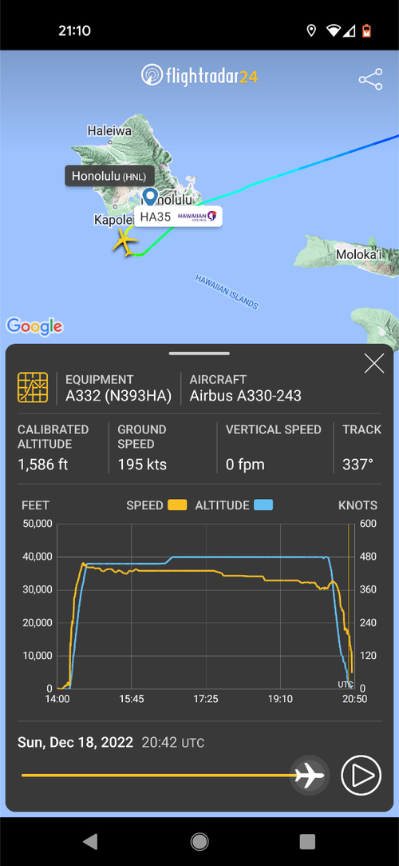Tap Android recent apps square button

307,841
